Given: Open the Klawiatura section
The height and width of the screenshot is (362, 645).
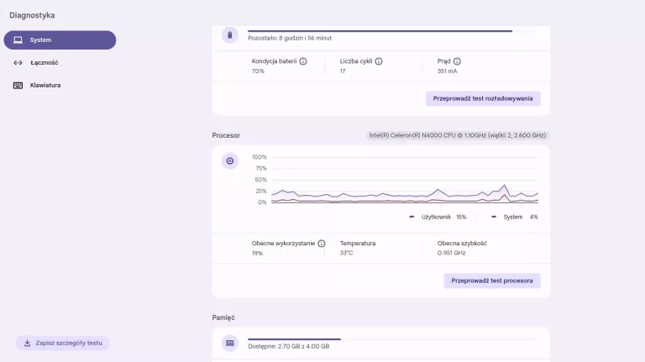Looking at the screenshot, I should 45,86.
